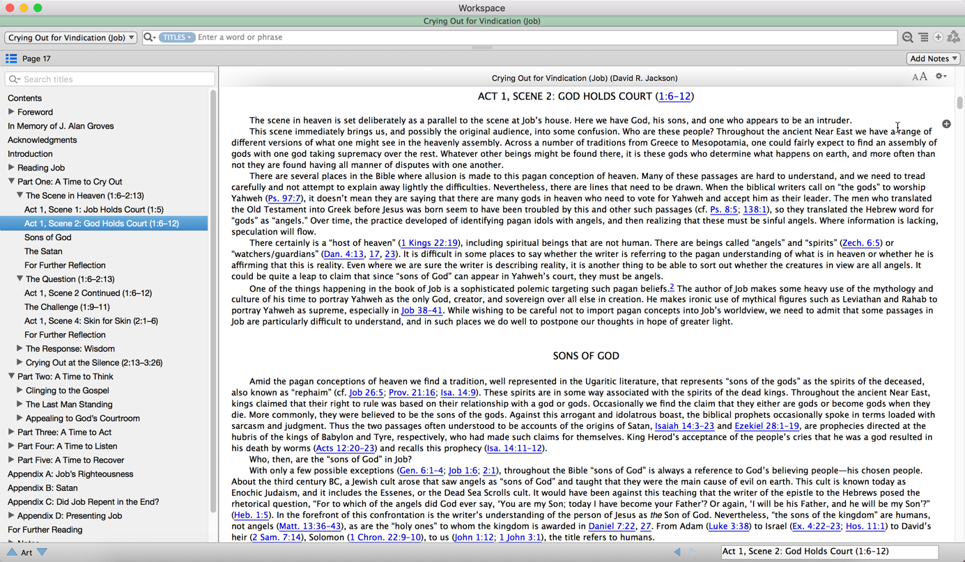Screen dimensions: 965x562
Task: Open the text size AA control
Action: (919, 77)
